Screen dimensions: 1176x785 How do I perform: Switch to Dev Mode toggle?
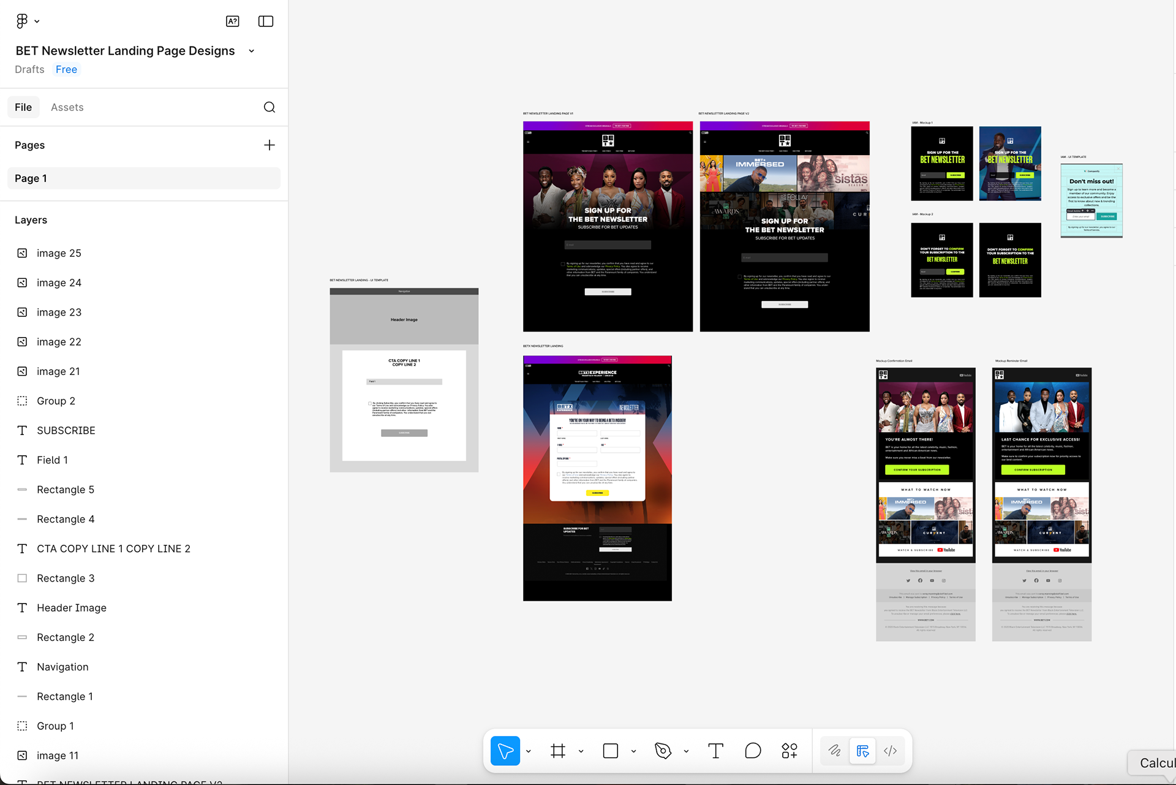coord(891,751)
